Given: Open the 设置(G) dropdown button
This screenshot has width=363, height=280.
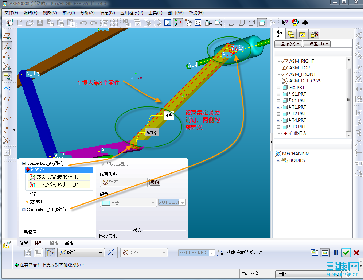Looking at the screenshot, I should [316, 43].
